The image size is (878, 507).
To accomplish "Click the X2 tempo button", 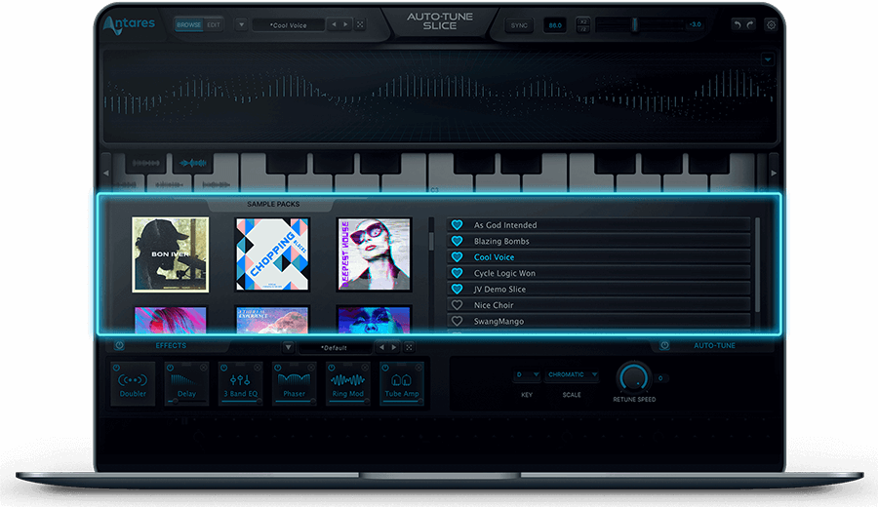I will coord(583,21).
